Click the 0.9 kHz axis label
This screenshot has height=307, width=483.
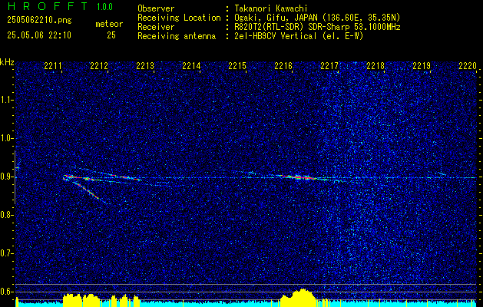pyautogui.click(x=7, y=177)
